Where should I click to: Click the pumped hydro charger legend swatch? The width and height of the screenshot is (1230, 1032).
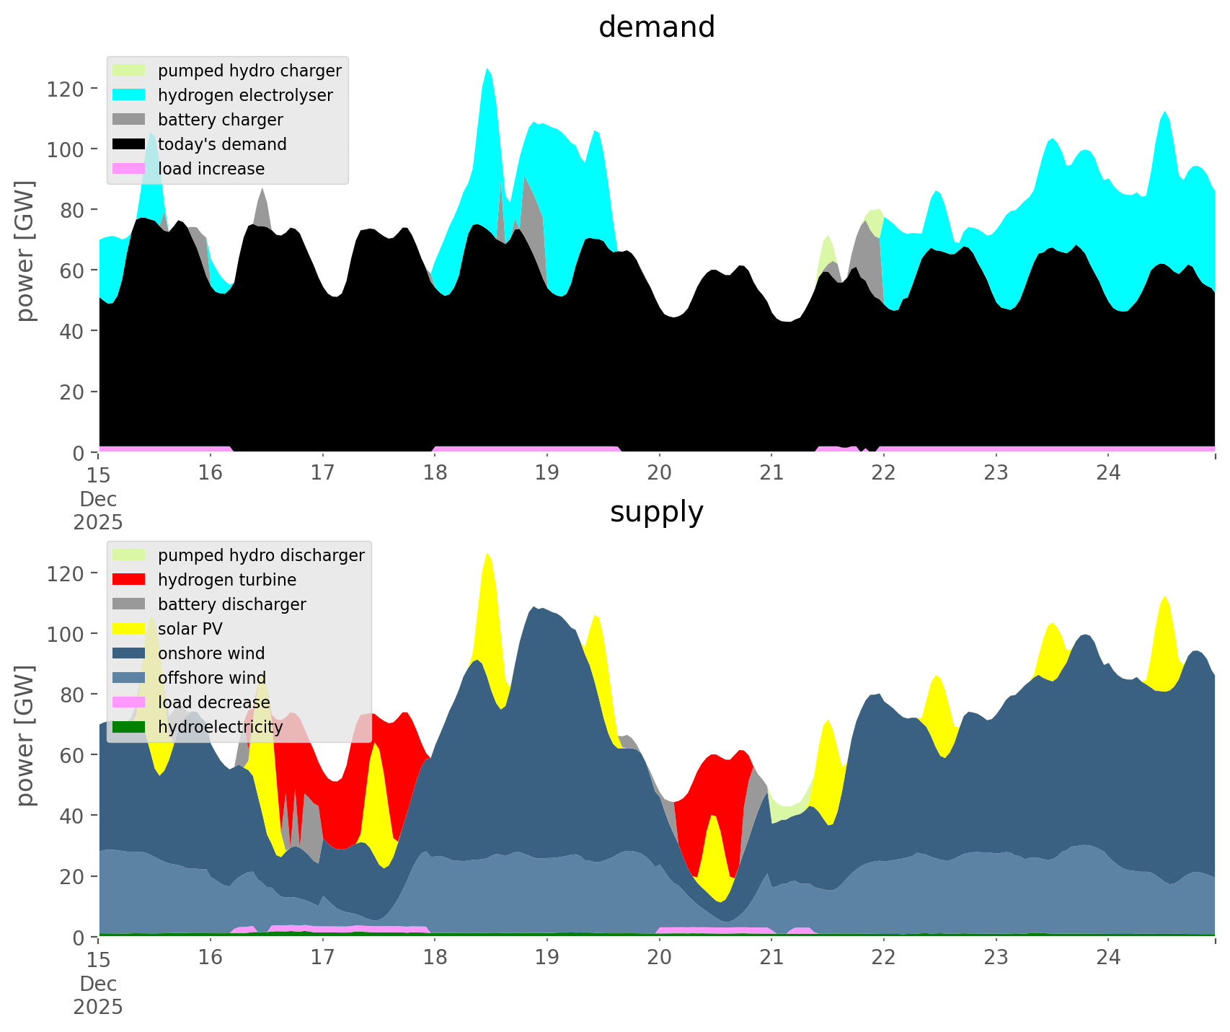point(129,71)
